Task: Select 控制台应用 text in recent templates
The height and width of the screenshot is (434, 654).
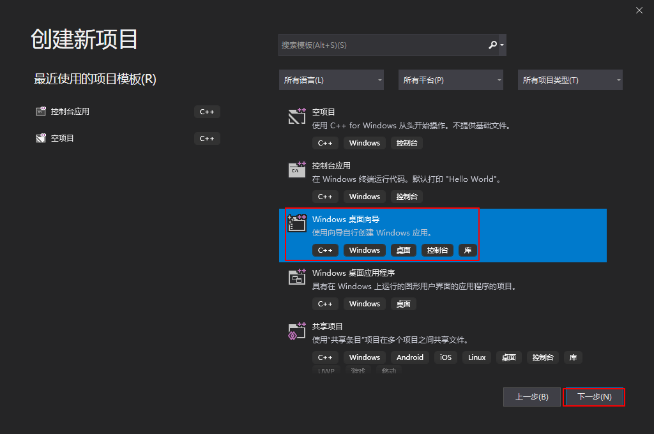Action: tap(70, 111)
